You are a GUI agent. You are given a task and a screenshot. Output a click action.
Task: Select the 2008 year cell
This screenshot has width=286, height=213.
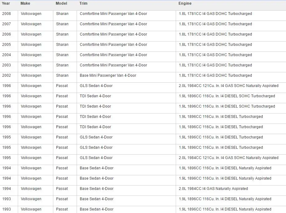pyautogui.click(x=7, y=14)
